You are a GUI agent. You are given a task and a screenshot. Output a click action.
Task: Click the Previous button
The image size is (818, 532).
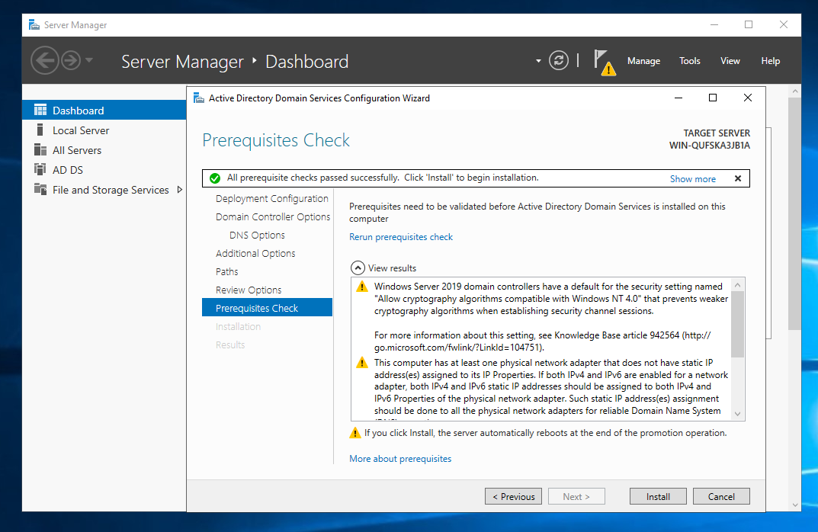[513, 496]
